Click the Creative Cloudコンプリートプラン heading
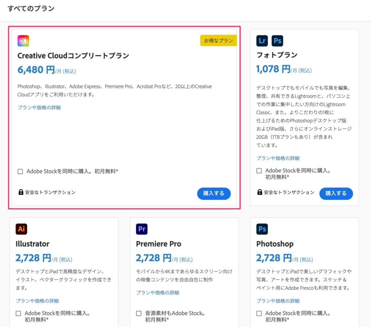The image size is (371, 327). coord(73,55)
